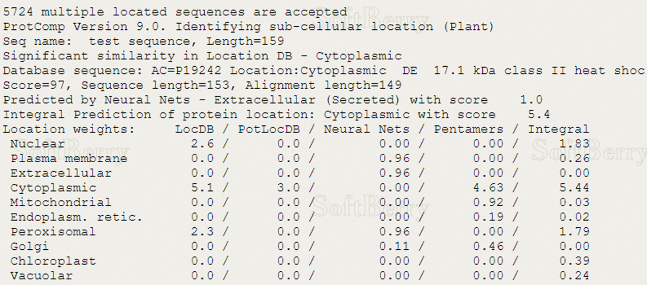
Task: Click the Vacuolar row label
Action: tap(41, 276)
